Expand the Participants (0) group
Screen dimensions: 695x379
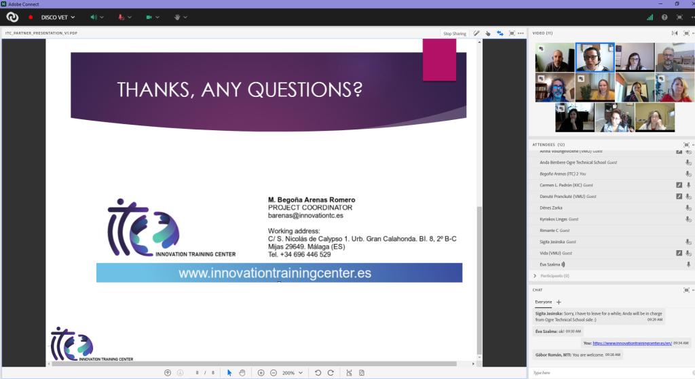(535, 276)
